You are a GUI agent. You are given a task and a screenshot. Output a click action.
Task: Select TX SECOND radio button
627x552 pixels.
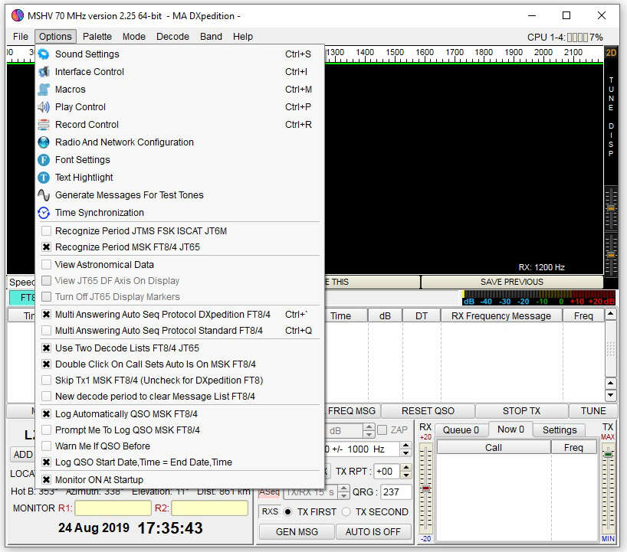[x=346, y=511]
